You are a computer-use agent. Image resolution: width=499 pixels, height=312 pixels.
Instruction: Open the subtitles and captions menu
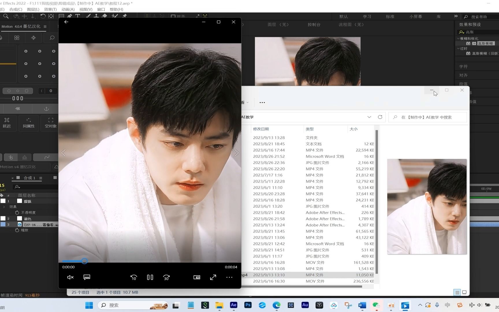click(87, 277)
